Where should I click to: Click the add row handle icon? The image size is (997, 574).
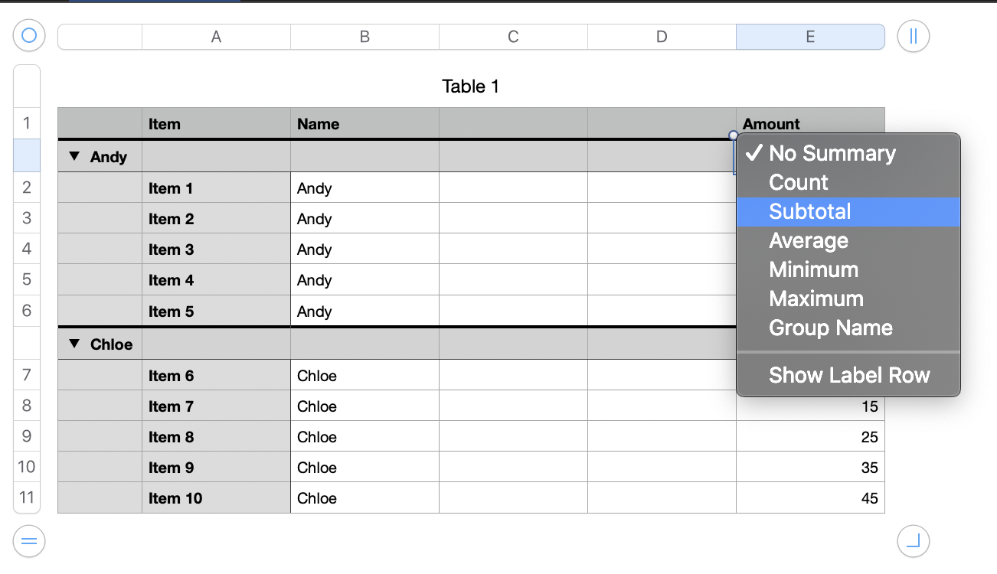(x=29, y=542)
